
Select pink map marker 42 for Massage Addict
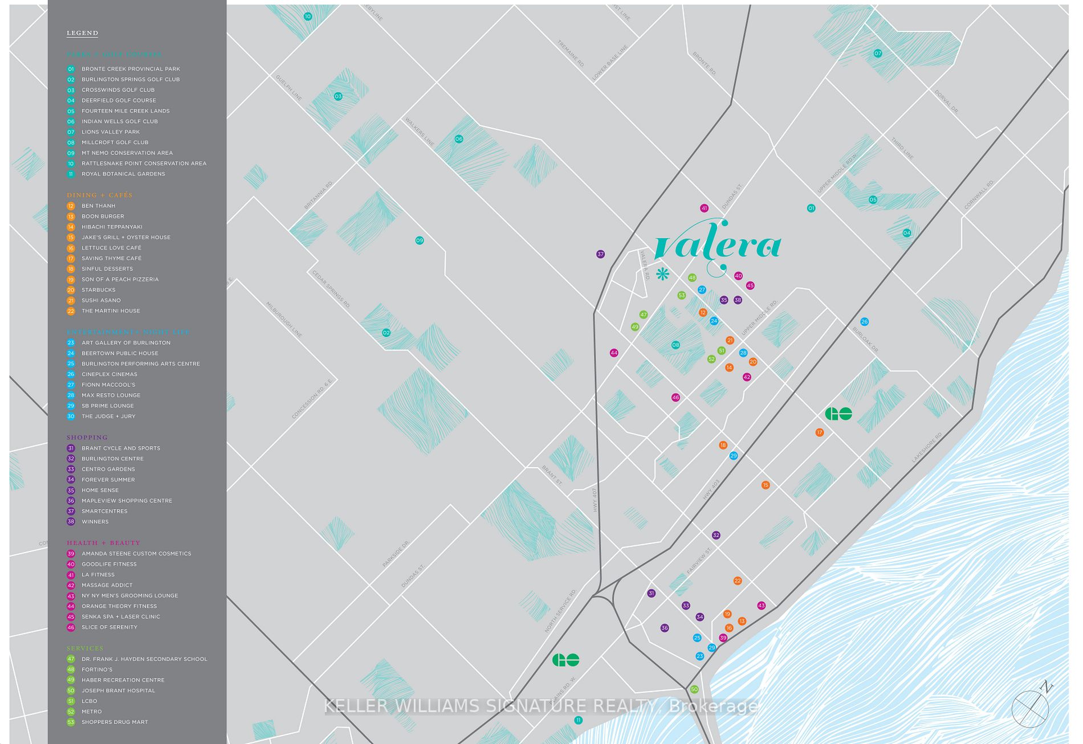coord(747,377)
